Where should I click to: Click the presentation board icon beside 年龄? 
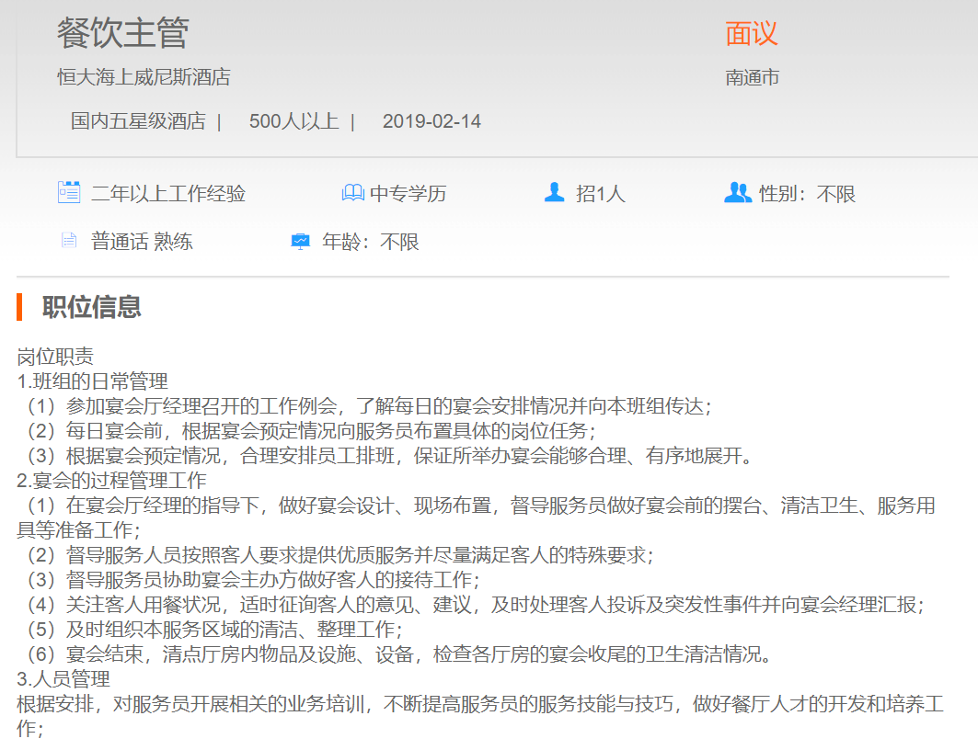point(301,242)
